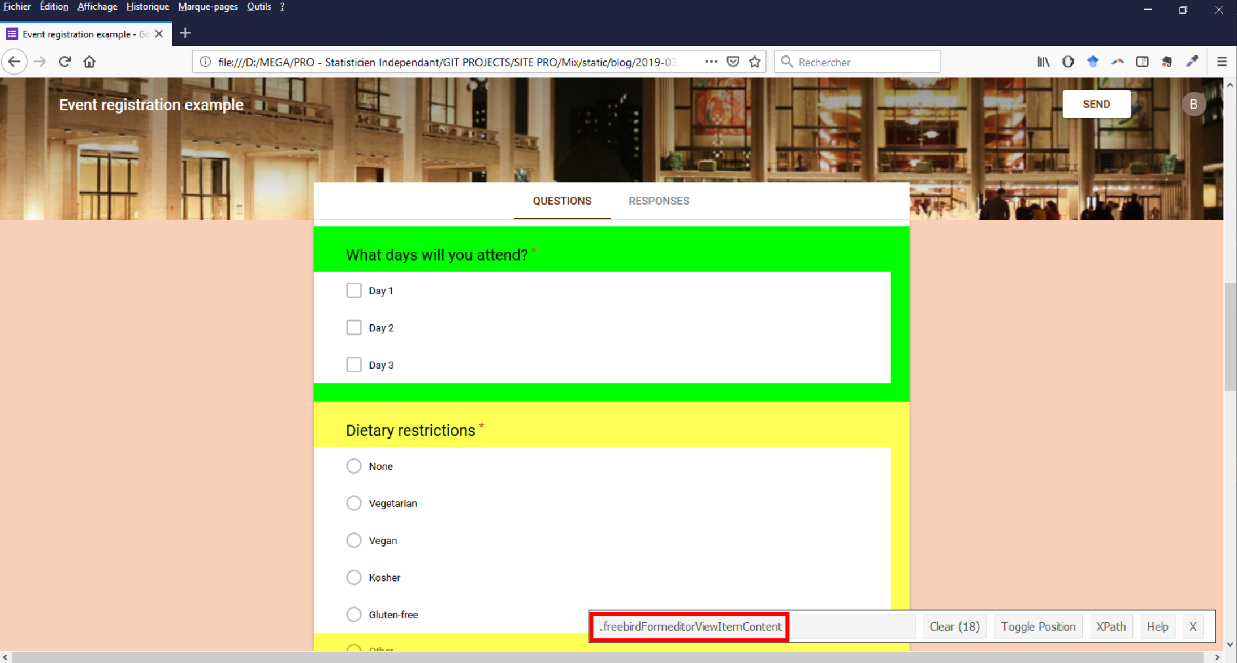The image size is (1237, 663).
Task: Open the hamburger menu
Action: [1223, 62]
